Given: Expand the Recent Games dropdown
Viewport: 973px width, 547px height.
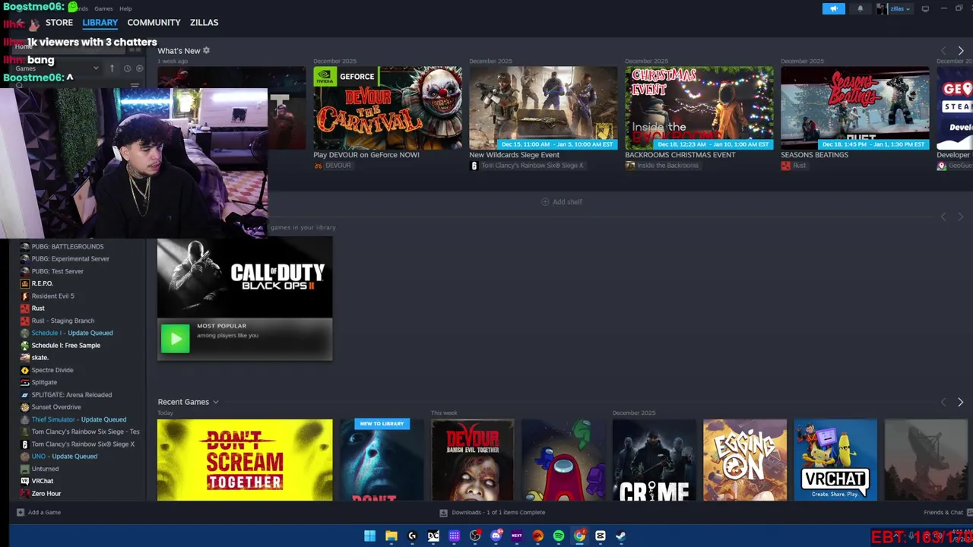Looking at the screenshot, I should (x=215, y=402).
